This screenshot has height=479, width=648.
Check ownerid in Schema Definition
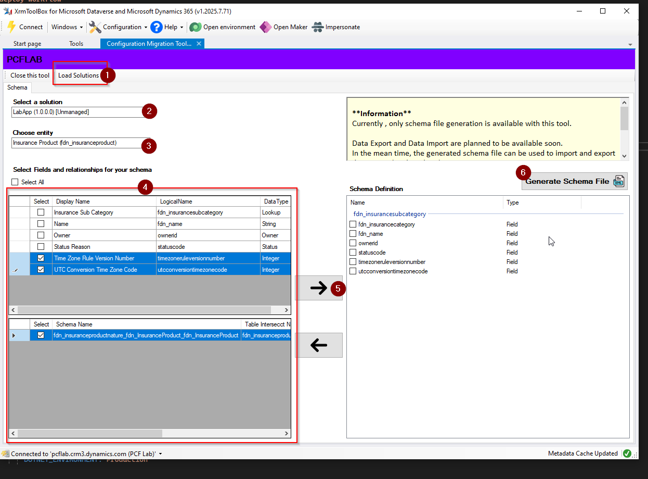[x=353, y=243]
